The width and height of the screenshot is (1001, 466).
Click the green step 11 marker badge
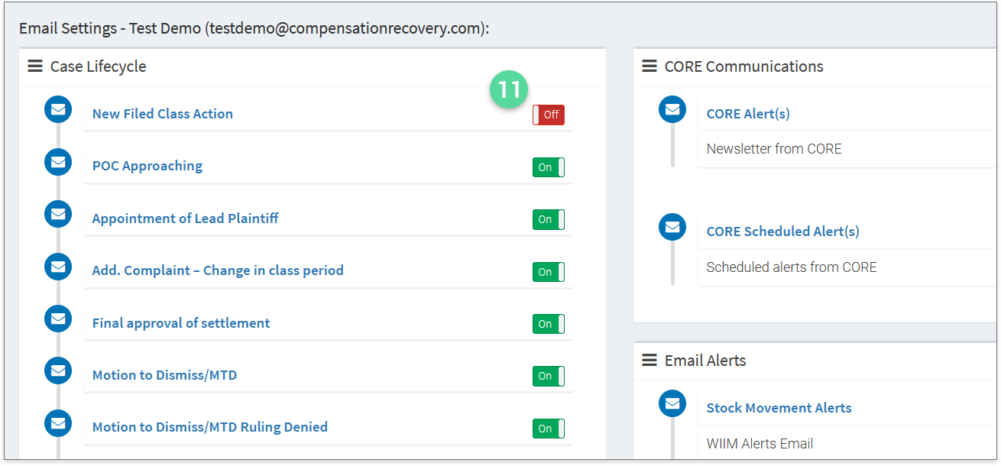point(509,90)
